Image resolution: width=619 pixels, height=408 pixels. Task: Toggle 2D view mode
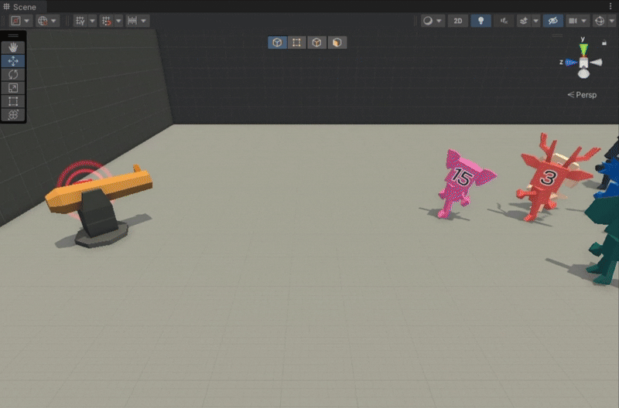point(458,21)
